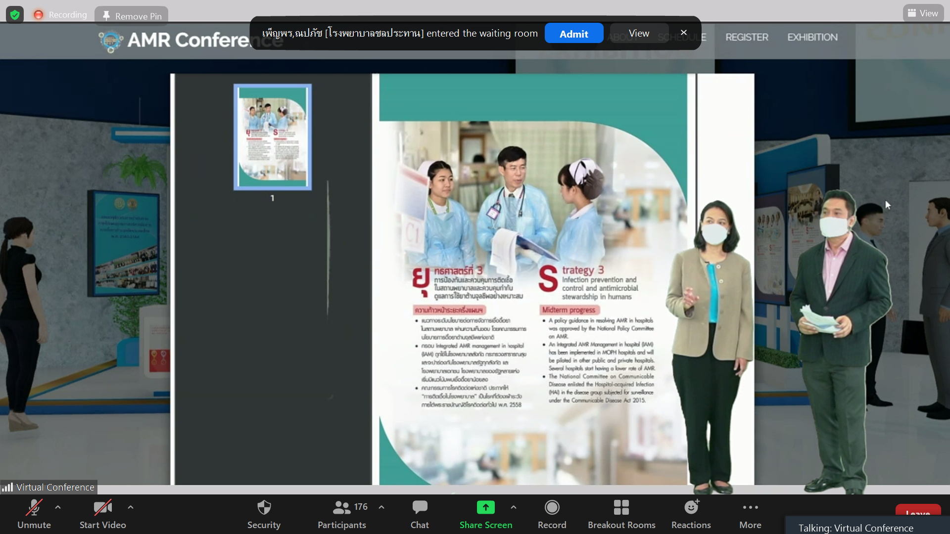Start the video camera
The image size is (950, 534).
[x=103, y=514]
